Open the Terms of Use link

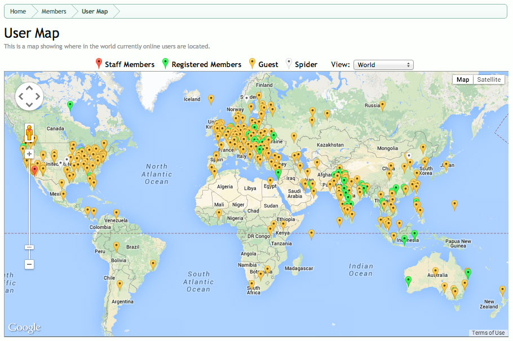coord(488,333)
